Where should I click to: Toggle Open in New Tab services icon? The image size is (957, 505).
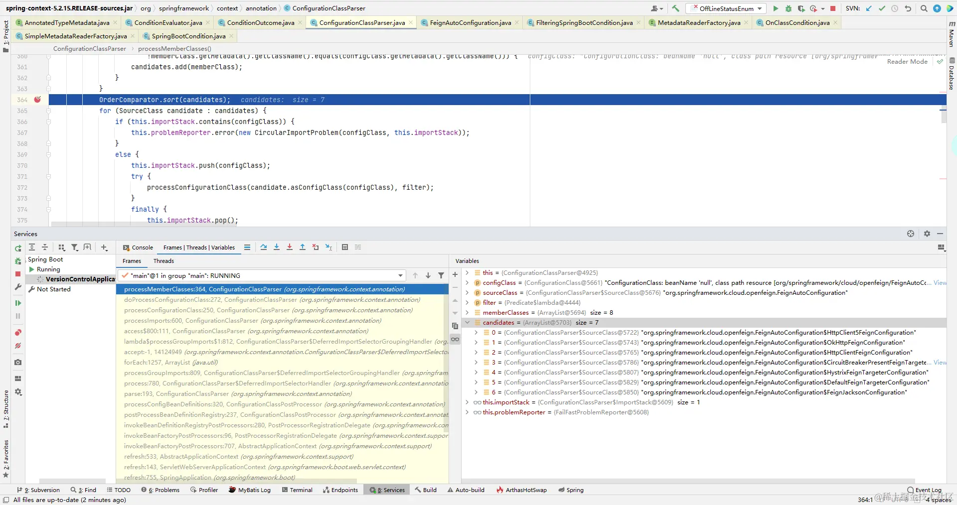87,247
